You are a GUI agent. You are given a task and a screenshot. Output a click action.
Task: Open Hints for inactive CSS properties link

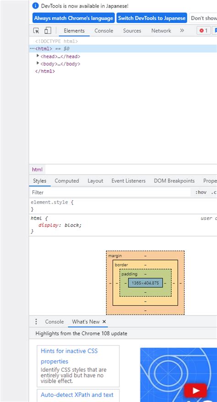pos(69,356)
